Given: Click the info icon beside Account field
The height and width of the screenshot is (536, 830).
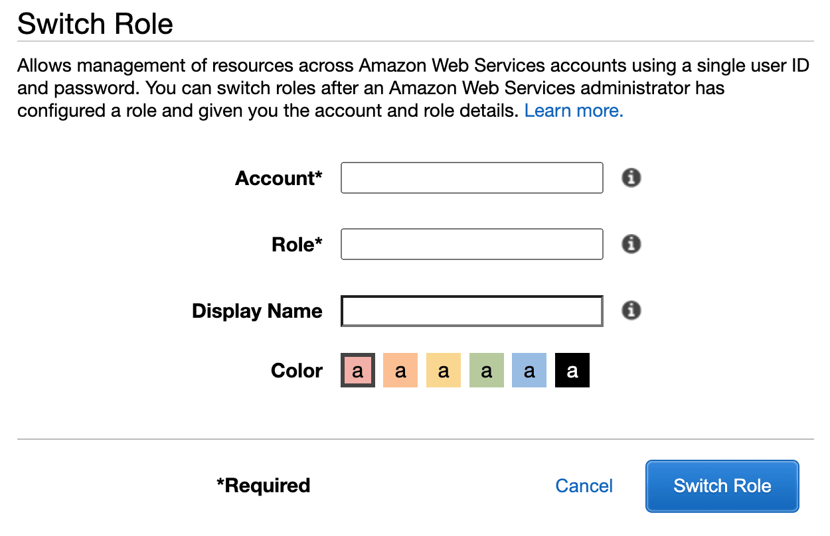Looking at the screenshot, I should 631,178.
